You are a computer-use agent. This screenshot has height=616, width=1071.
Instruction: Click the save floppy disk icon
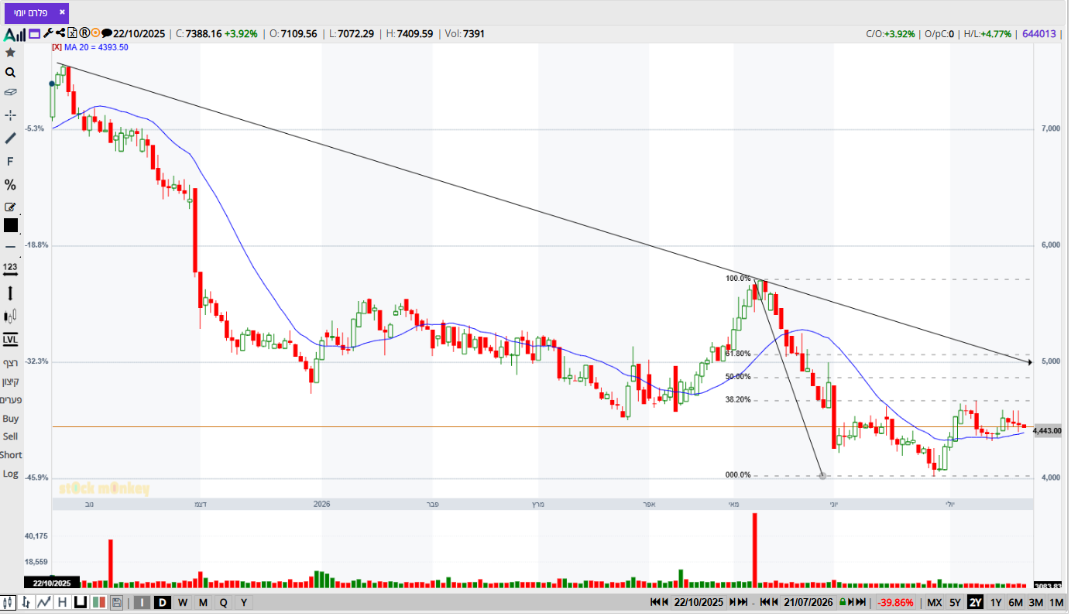coord(117,603)
